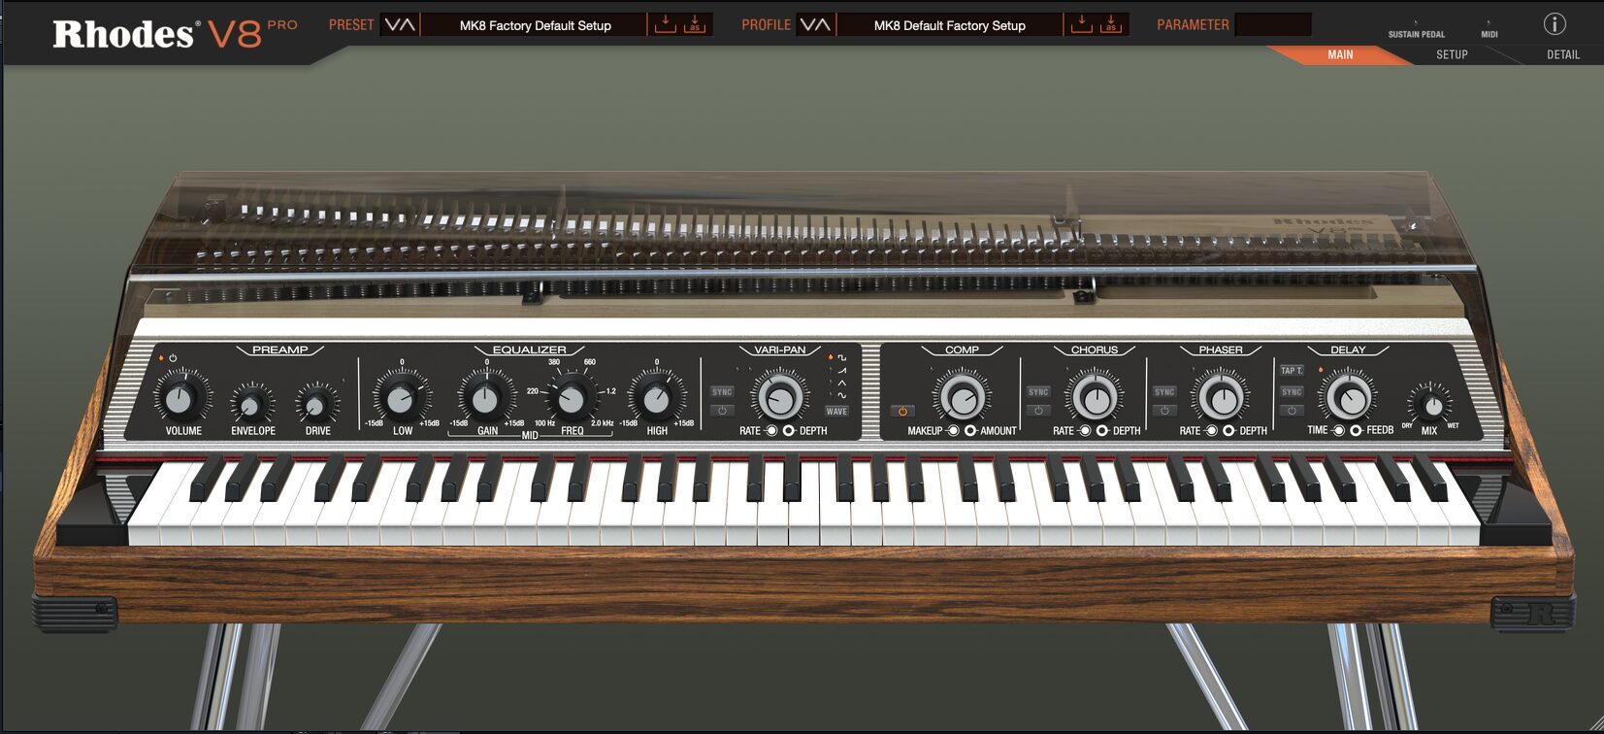Select the sine waveform for Vari-Pan

pos(841,396)
